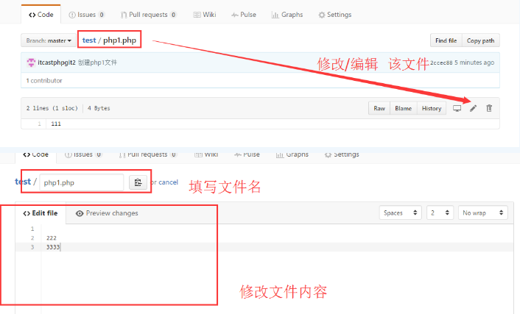The image size is (520, 314).
Task: Open the No wrap dropdown
Action: 483,213
